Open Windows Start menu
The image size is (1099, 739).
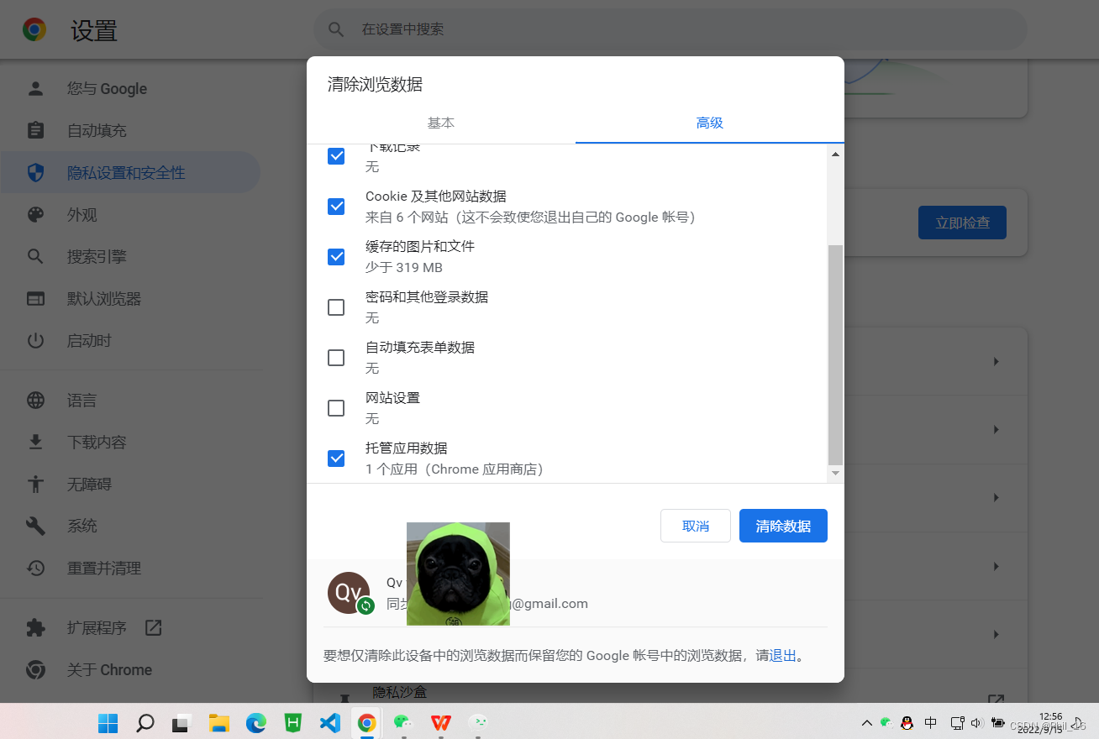tap(108, 722)
